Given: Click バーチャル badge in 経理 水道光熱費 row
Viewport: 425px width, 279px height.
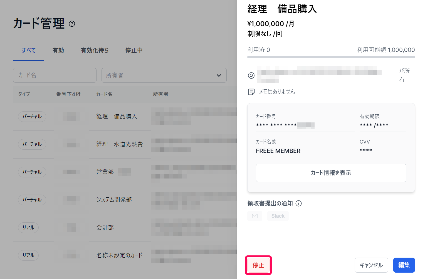Looking at the screenshot, I should [x=32, y=144].
